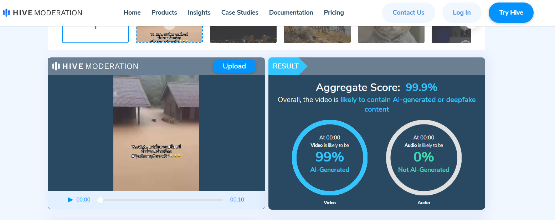Image resolution: width=555 pixels, height=220 pixels.
Task: Go to Case Studies page
Action: [x=240, y=12]
